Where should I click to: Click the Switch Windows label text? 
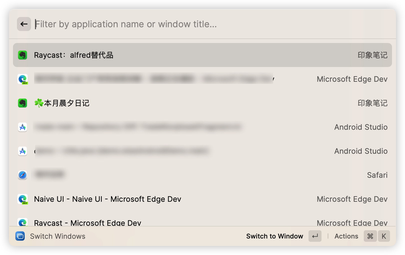point(58,236)
